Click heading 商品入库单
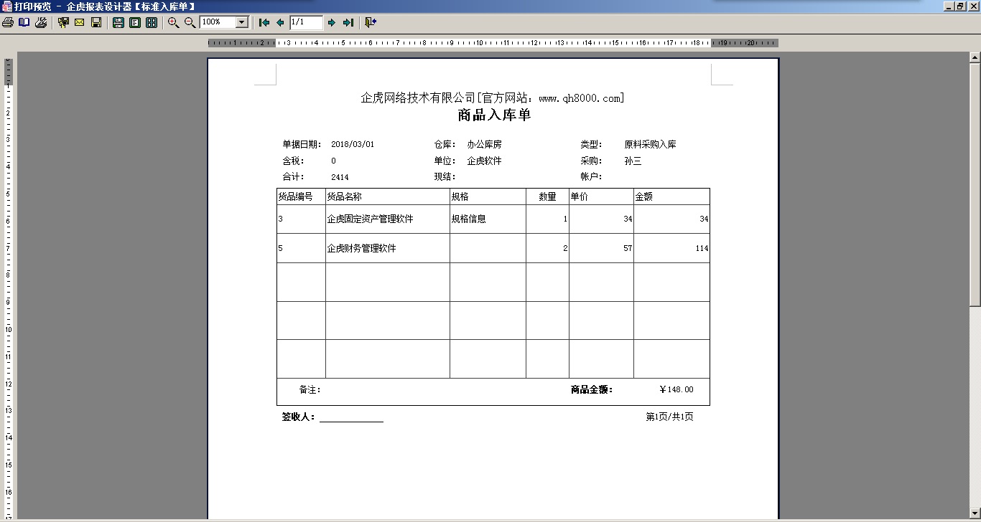The height and width of the screenshot is (522, 981). pyautogui.click(x=494, y=115)
